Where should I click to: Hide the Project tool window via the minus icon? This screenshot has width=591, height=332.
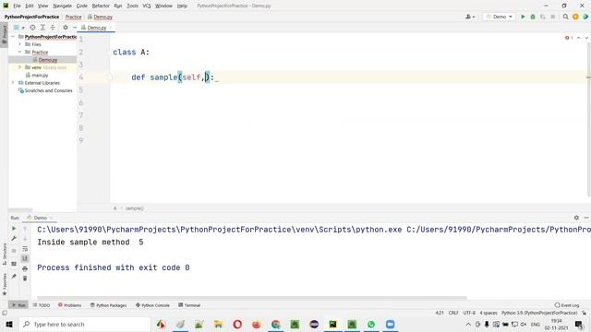[75, 28]
